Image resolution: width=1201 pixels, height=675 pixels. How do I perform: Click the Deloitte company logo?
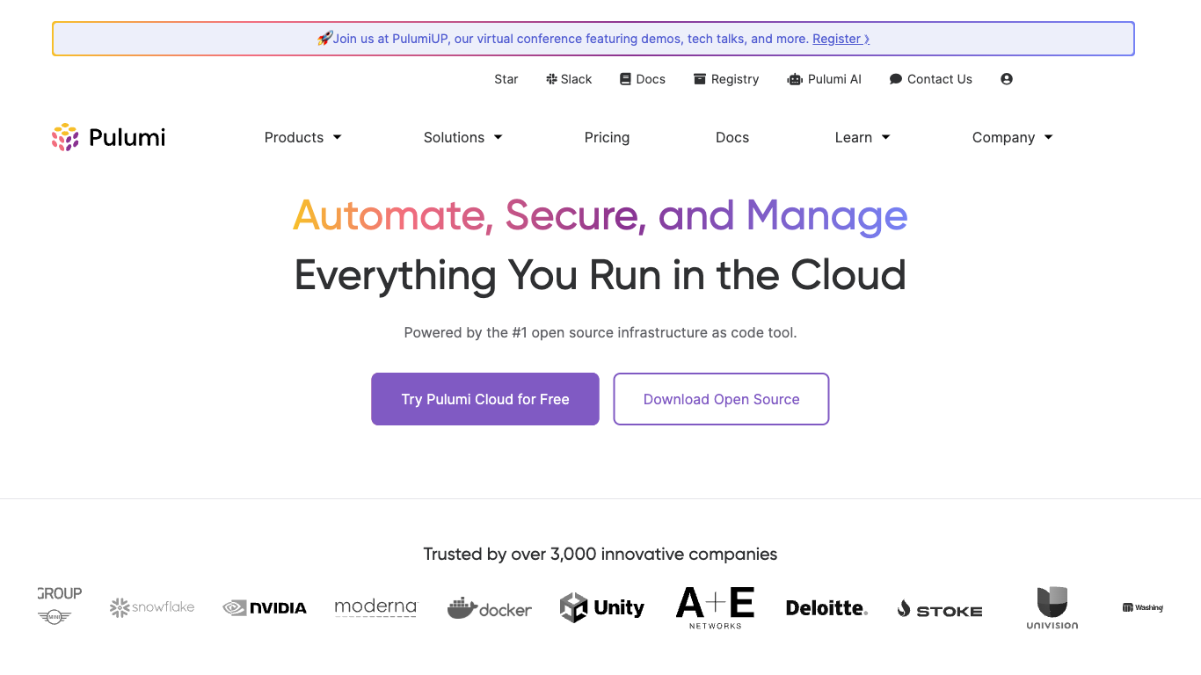point(826,608)
